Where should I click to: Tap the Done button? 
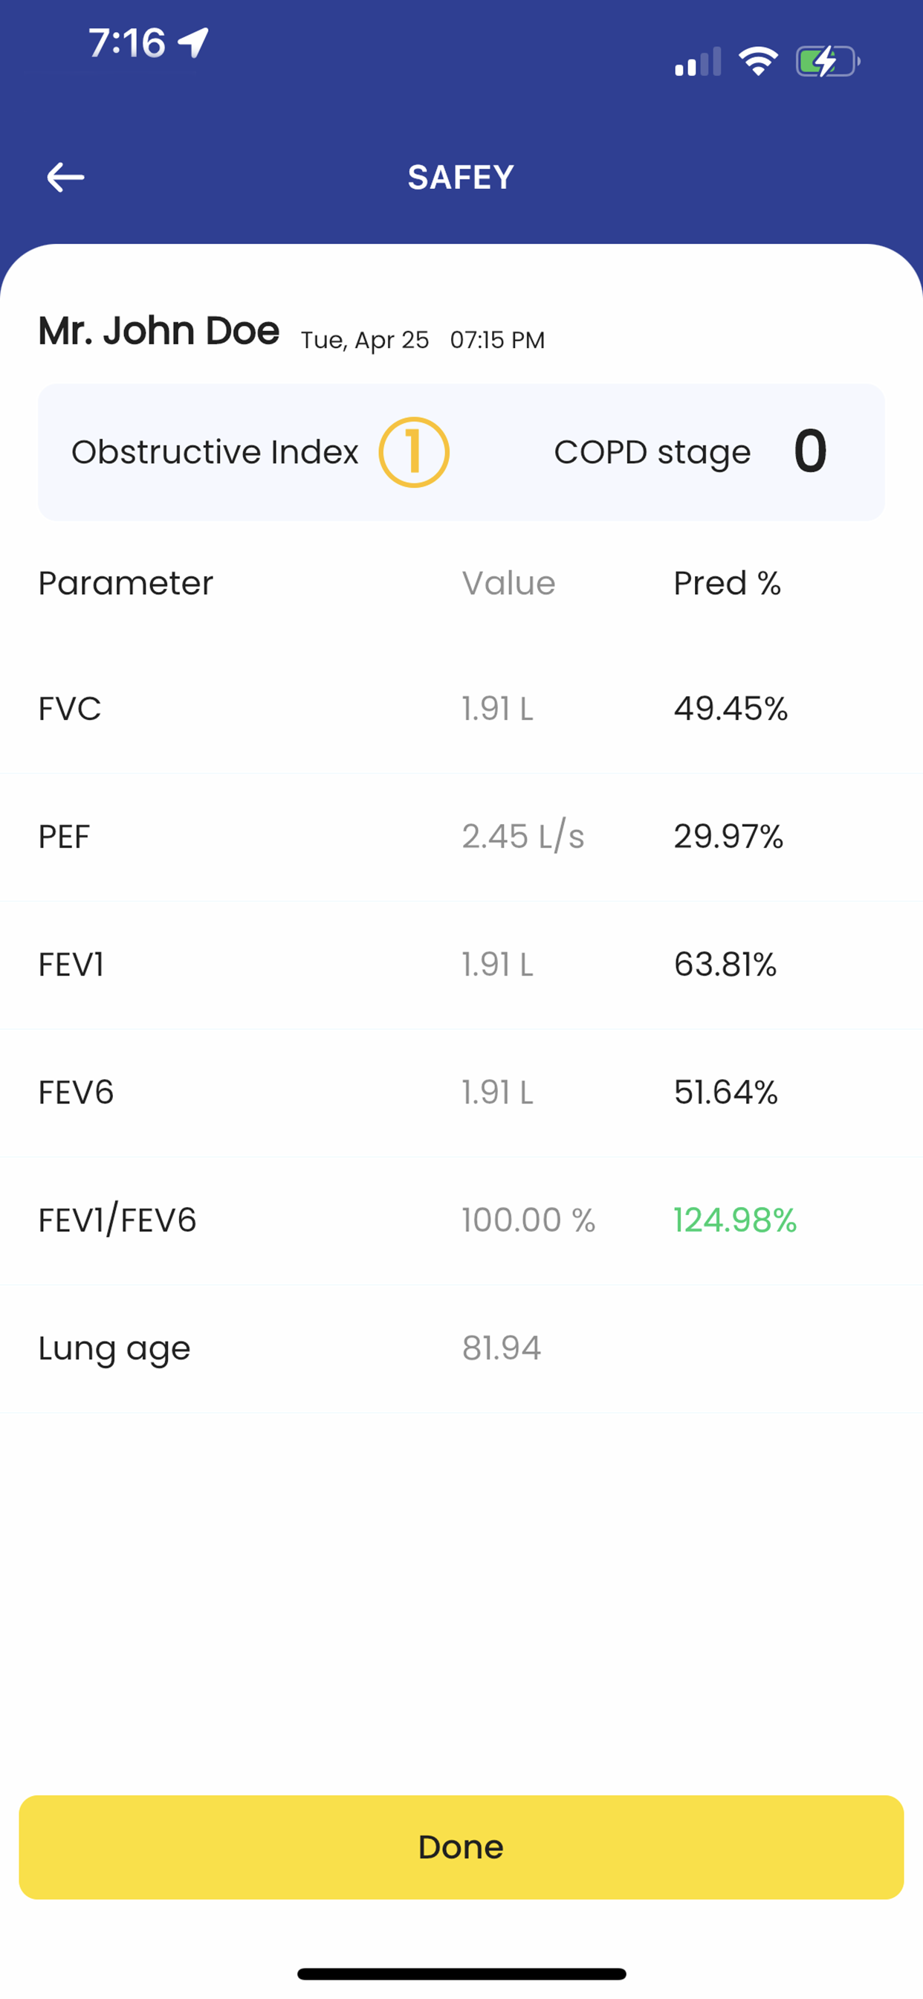[x=461, y=1847]
